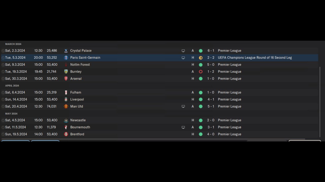
Task: Click Premier League on the Brentford row
Action: [230, 134]
